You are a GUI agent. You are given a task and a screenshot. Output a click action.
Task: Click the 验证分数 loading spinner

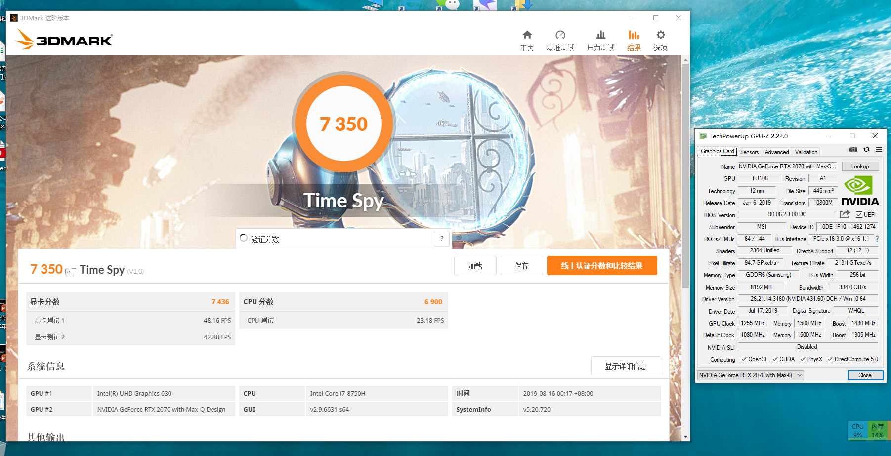tap(244, 238)
